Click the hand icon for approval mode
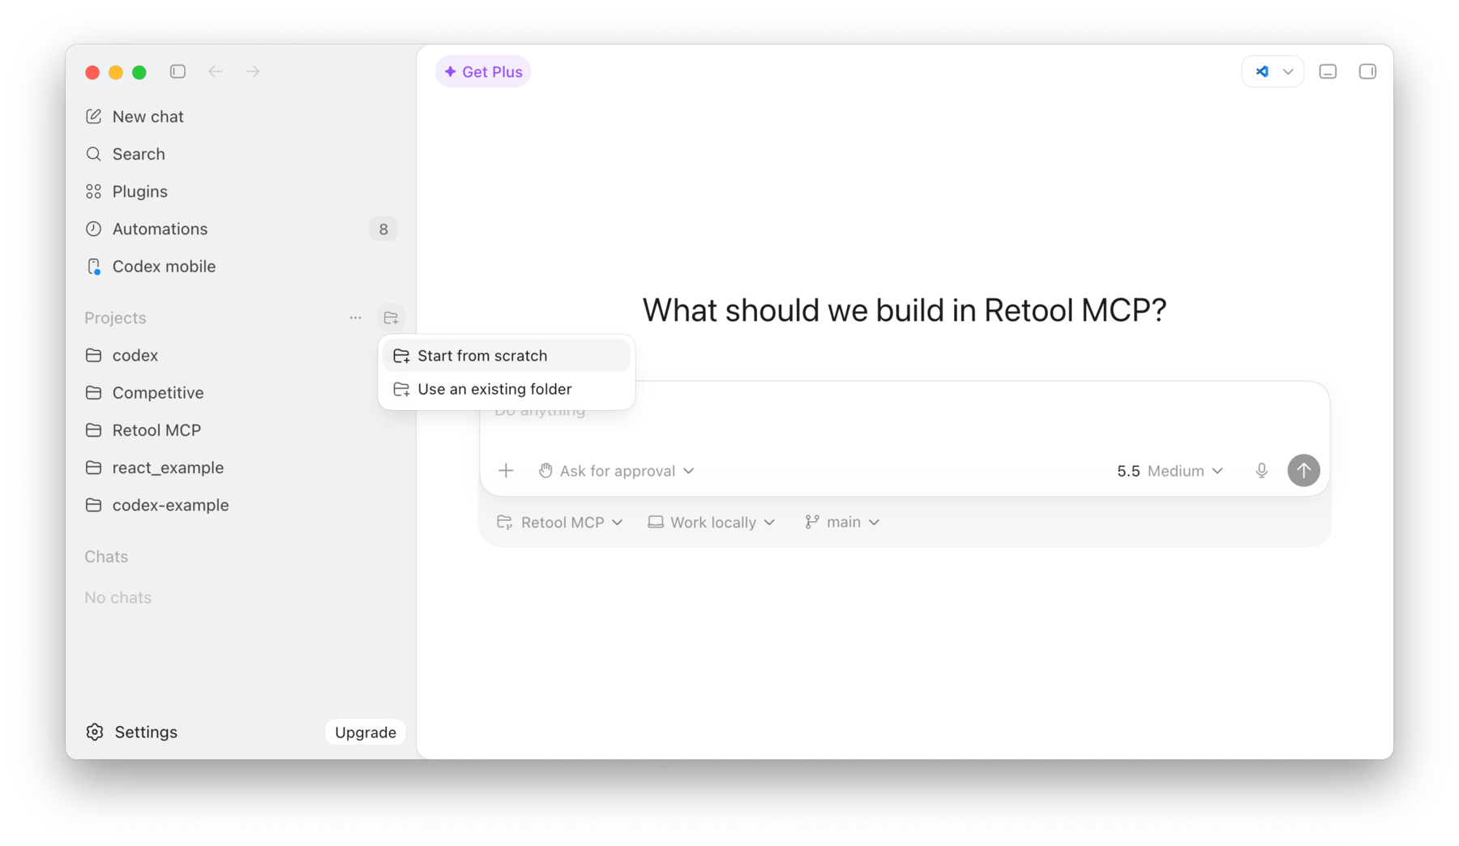1459x846 pixels. click(x=546, y=471)
